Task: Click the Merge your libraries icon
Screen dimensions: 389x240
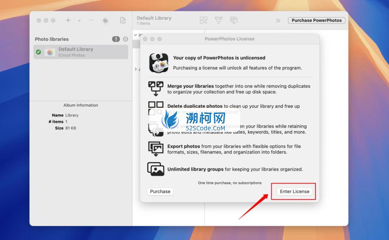Action: 156,89
